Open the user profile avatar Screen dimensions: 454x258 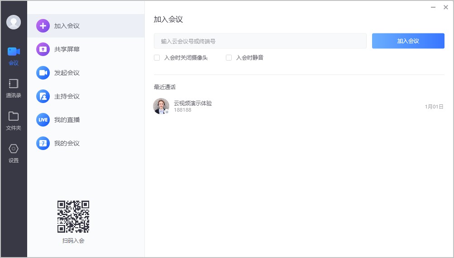(x=14, y=22)
